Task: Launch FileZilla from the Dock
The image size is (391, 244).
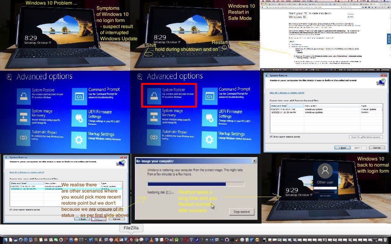Action: (131, 240)
